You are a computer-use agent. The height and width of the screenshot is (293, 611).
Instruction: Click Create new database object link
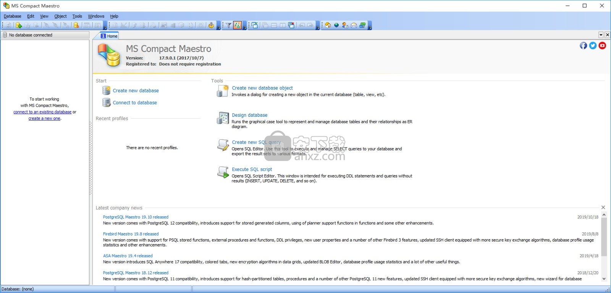pyautogui.click(x=262, y=88)
